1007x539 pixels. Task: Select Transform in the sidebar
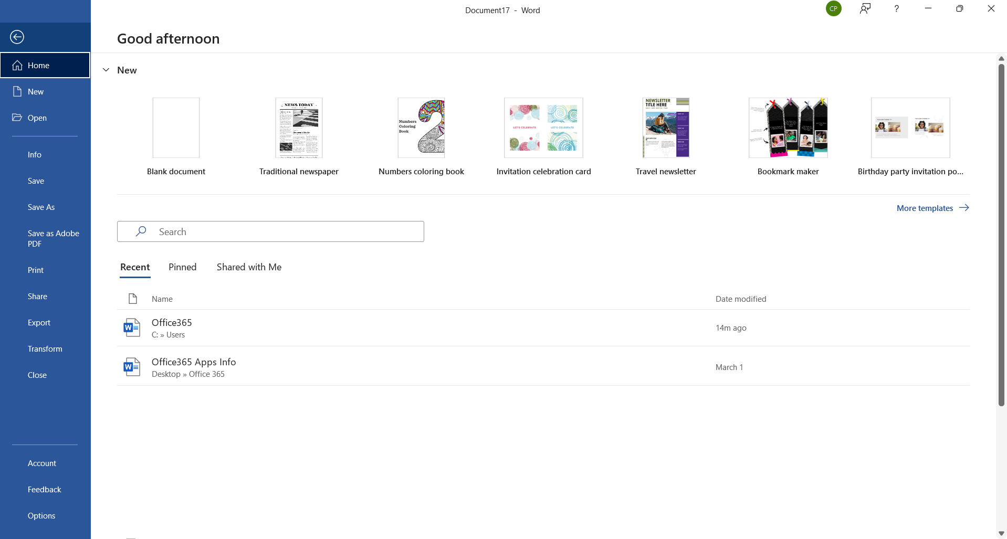[45, 348]
